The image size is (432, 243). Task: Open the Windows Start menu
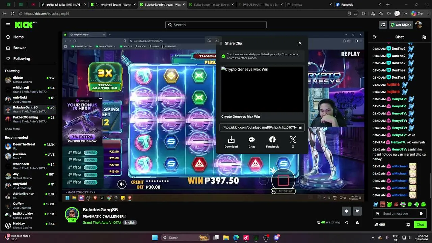pyautogui.click(x=155, y=238)
